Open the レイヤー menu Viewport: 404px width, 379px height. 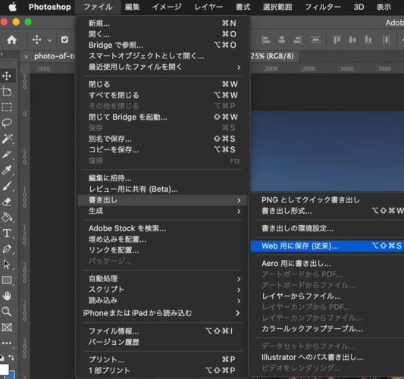coord(208,7)
